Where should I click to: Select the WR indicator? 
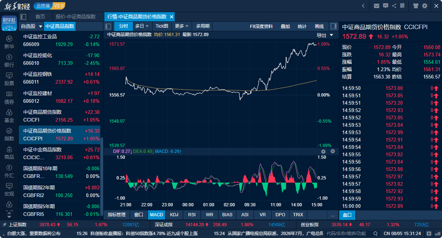(x=209, y=215)
